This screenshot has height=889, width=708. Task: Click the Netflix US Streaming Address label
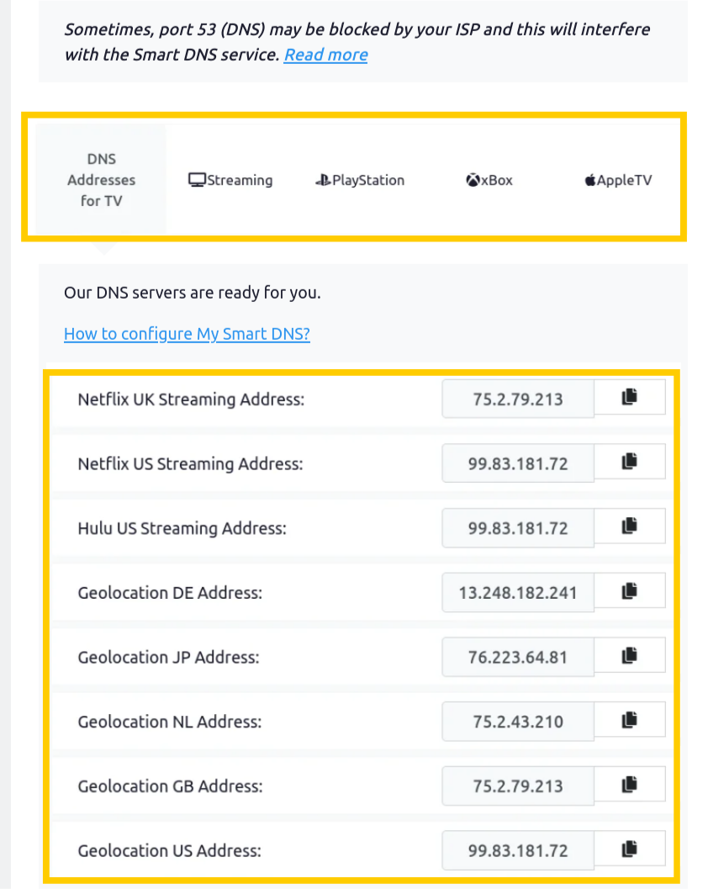[191, 464]
